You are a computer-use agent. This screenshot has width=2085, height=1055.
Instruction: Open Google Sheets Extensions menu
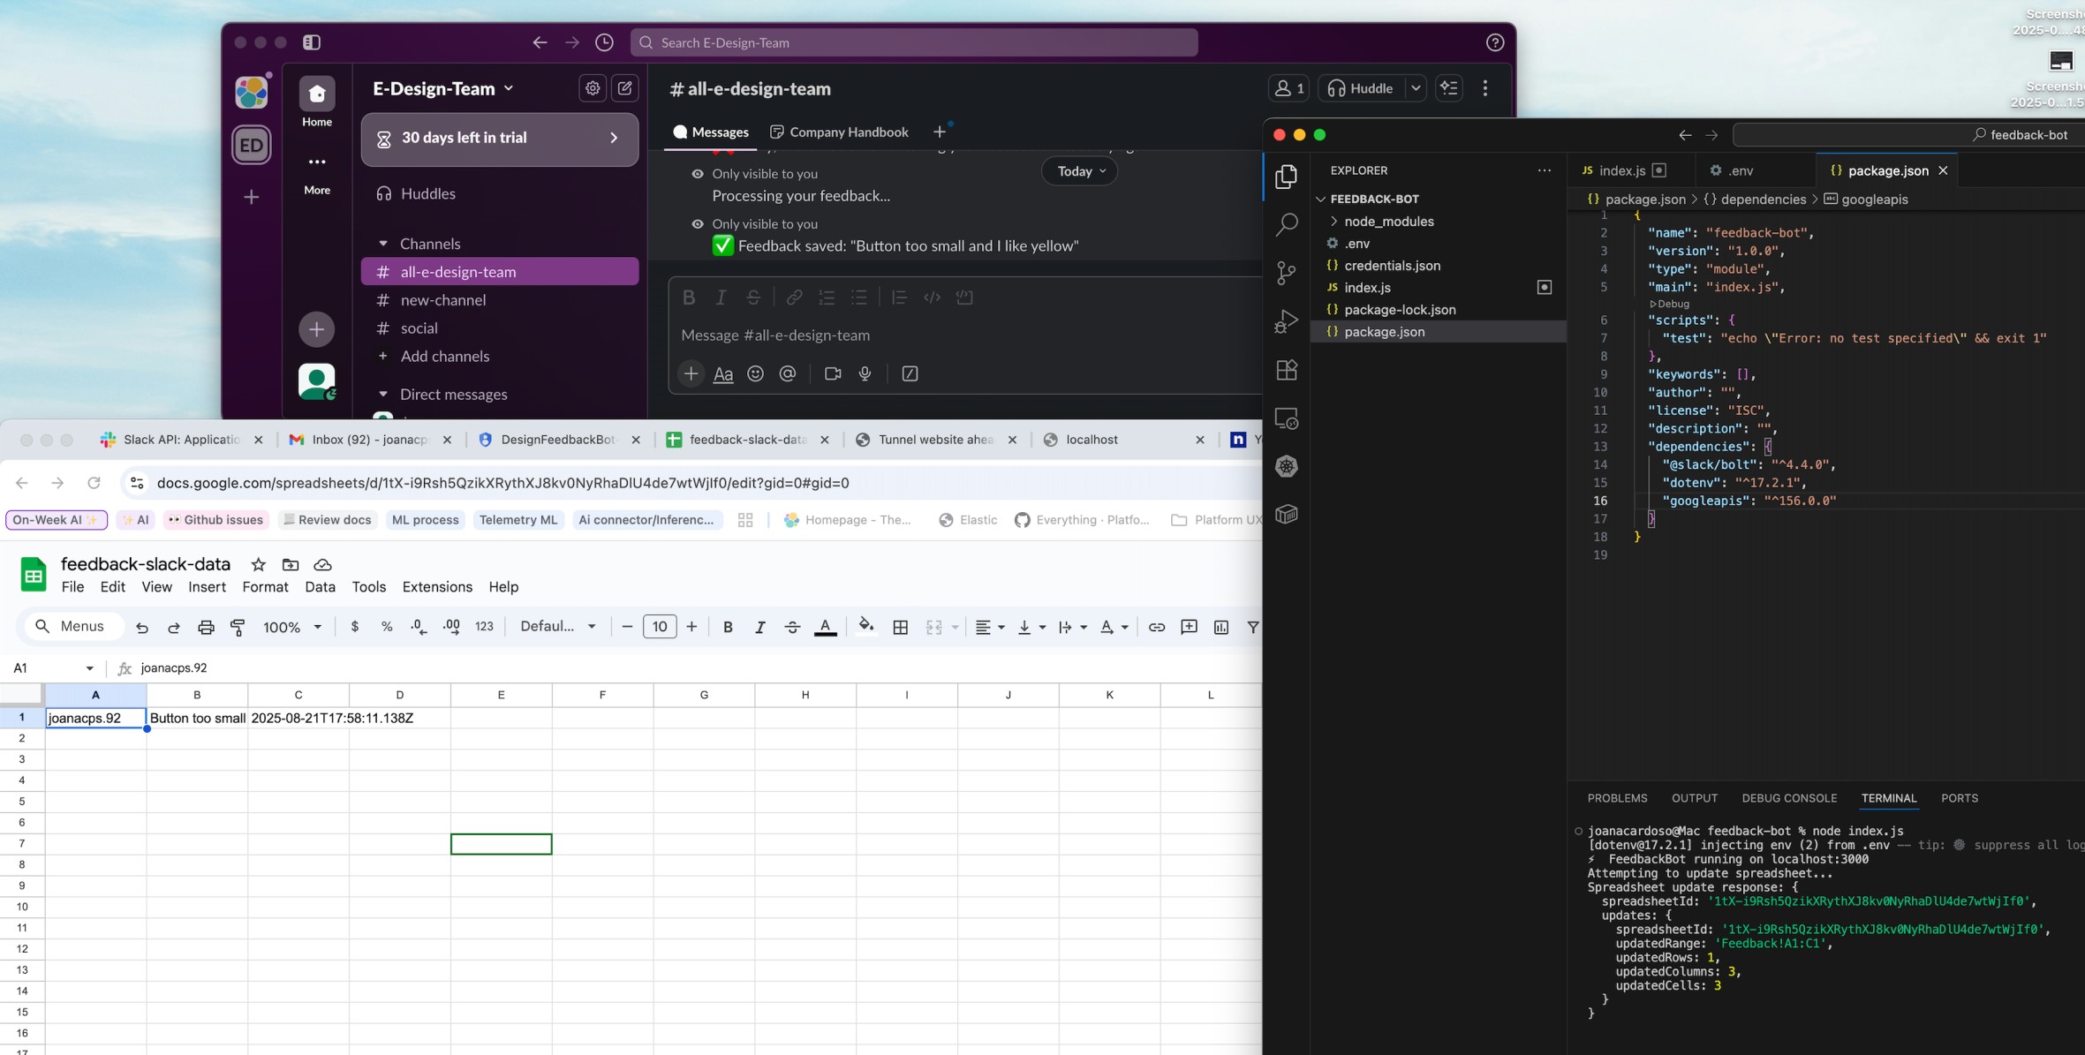point(437,587)
